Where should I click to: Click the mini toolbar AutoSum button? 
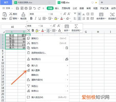[x=76, y=28]
